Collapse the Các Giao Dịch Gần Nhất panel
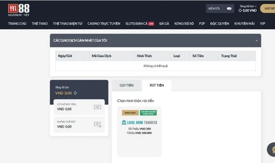The height and width of the screenshot is (163, 275). pyautogui.click(x=256, y=41)
